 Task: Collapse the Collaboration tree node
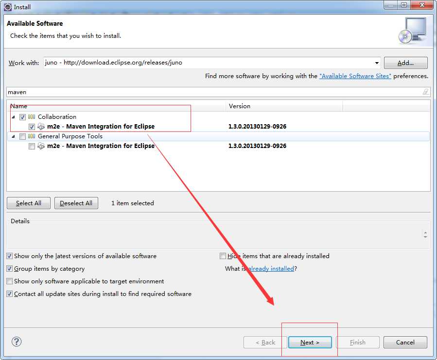coord(13,117)
